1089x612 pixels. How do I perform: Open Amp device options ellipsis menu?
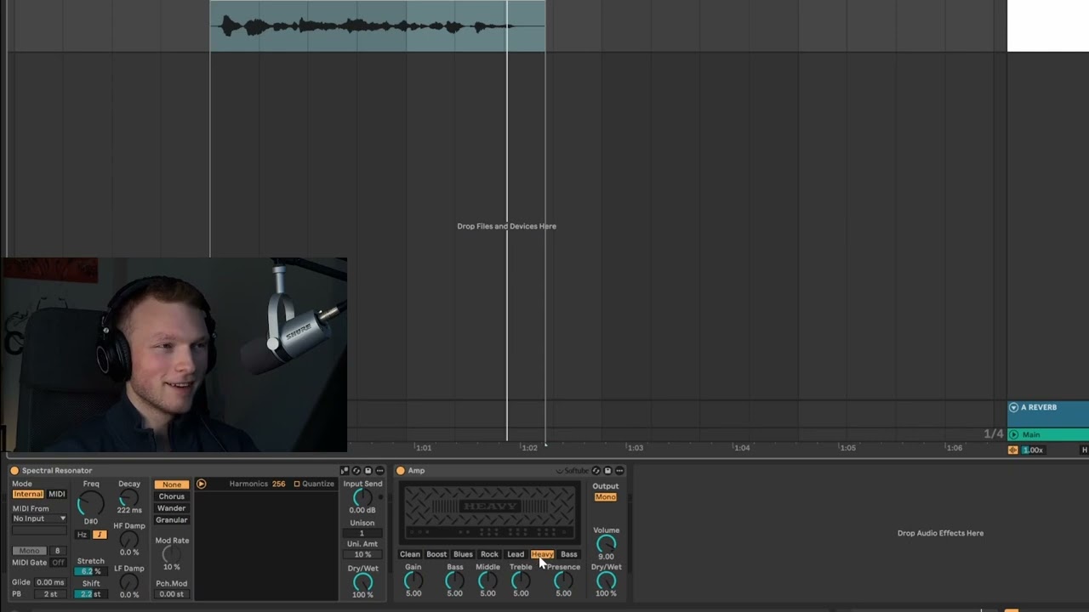pos(619,470)
